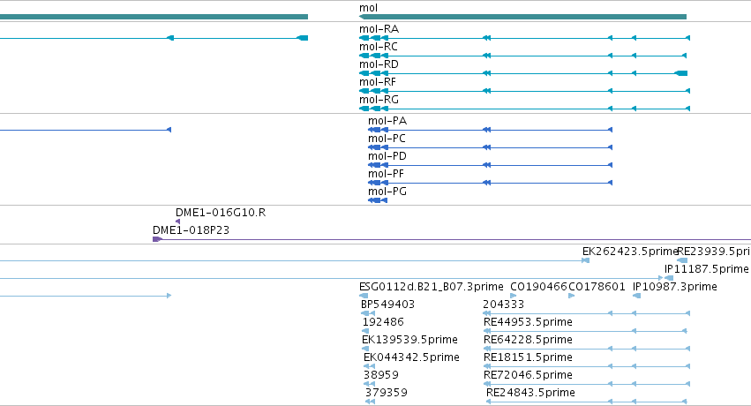Click the IP10987.3prime arrow glyph
The height and width of the screenshot is (406, 751).
[x=636, y=296]
